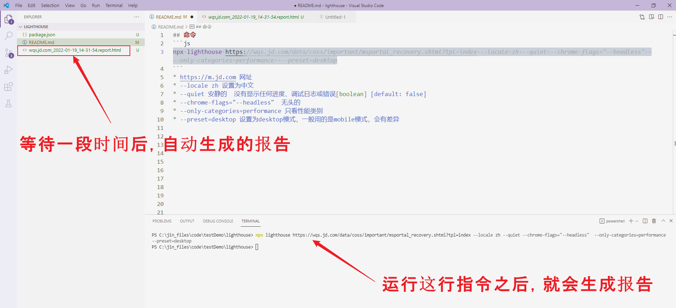
Task: Open the View menu
Action: [70, 5]
